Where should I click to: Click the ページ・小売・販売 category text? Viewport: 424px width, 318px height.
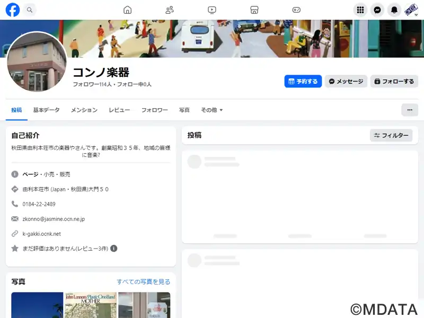click(46, 174)
